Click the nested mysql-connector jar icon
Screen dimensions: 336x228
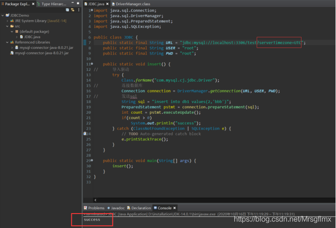click(17, 48)
